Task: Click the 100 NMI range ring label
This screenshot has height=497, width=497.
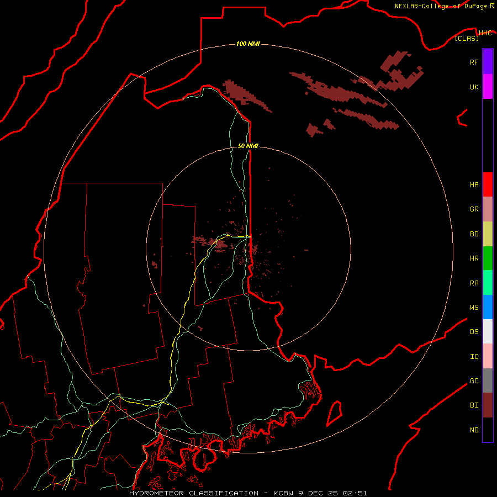Action: [248, 44]
